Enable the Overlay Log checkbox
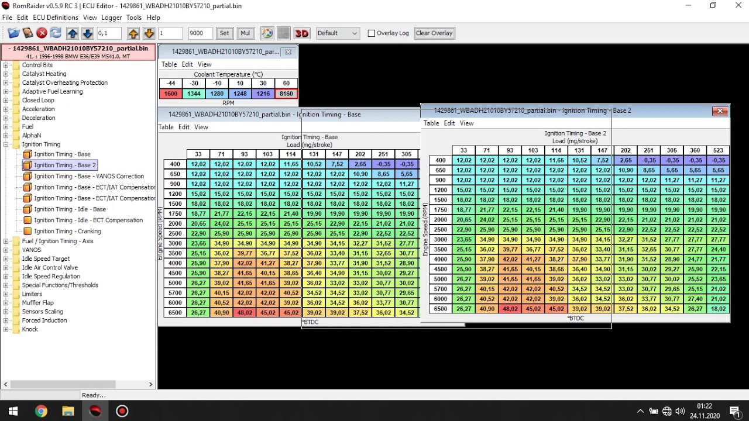This screenshot has width=749, height=421. point(371,33)
